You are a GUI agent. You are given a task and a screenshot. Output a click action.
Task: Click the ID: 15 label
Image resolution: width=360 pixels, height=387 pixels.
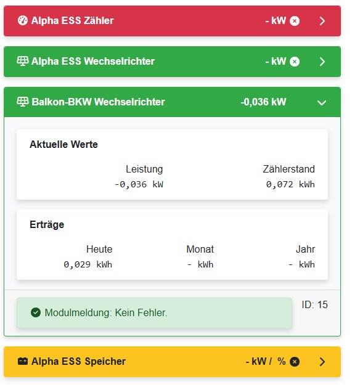(314, 304)
